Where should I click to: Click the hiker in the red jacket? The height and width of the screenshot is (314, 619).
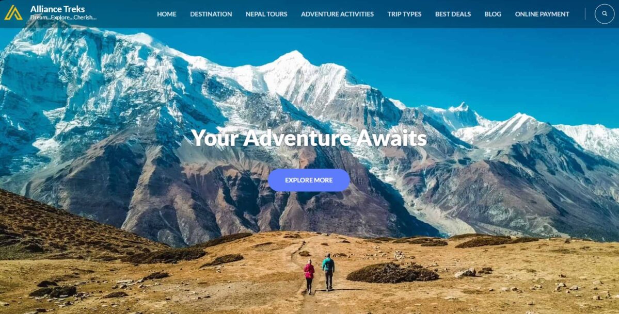(x=309, y=276)
